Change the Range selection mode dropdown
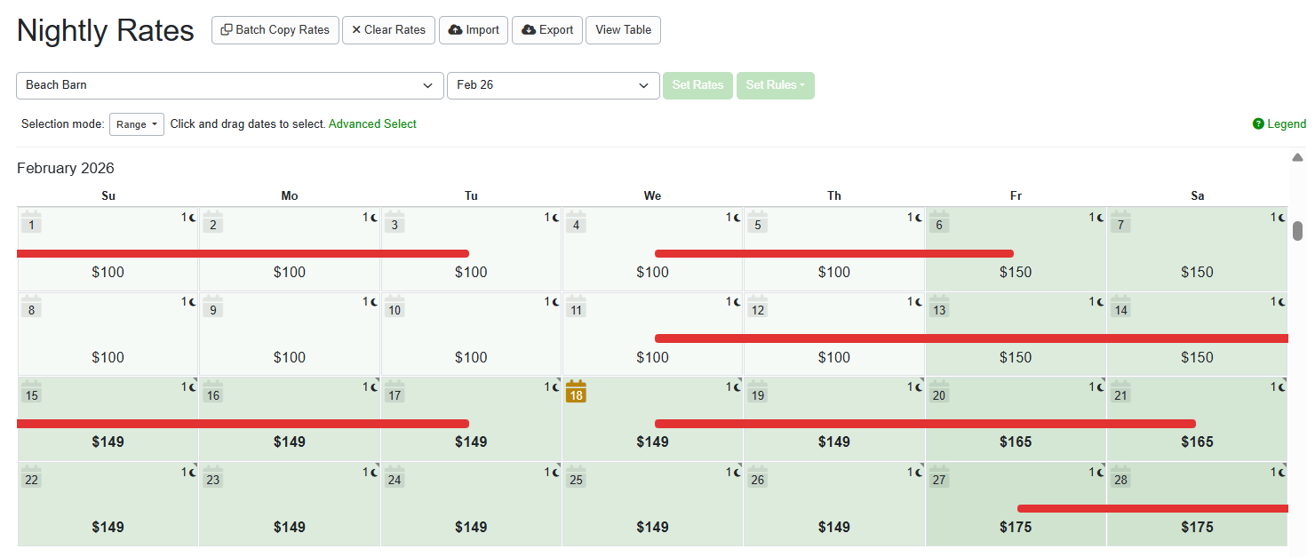1315x557 pixels. pyautogui.click(x=136, y=123)
